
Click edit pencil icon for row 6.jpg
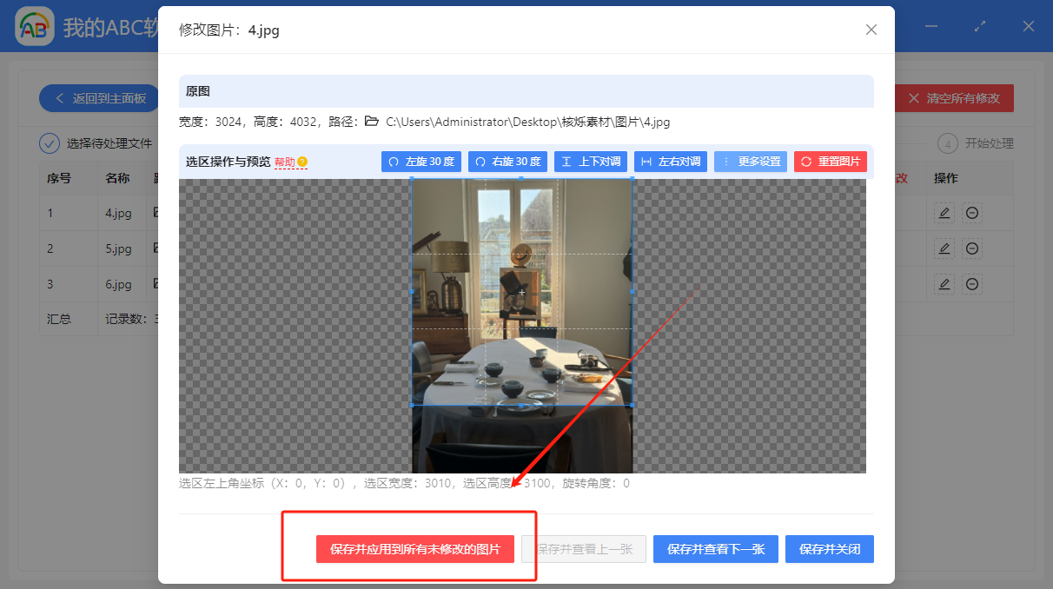pyautogui.click(x=944, y=284)
